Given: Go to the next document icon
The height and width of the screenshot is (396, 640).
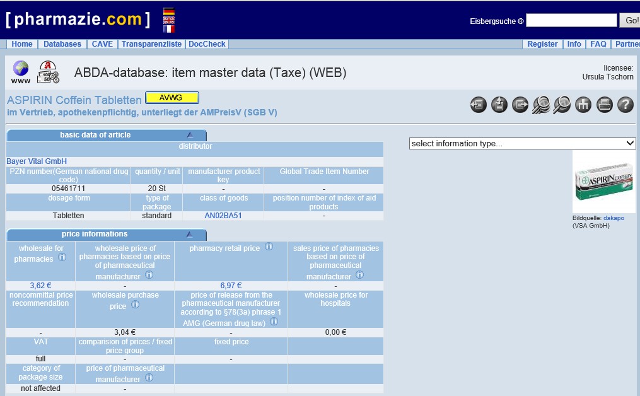Looking at the screenshot, I should (520, 105).
